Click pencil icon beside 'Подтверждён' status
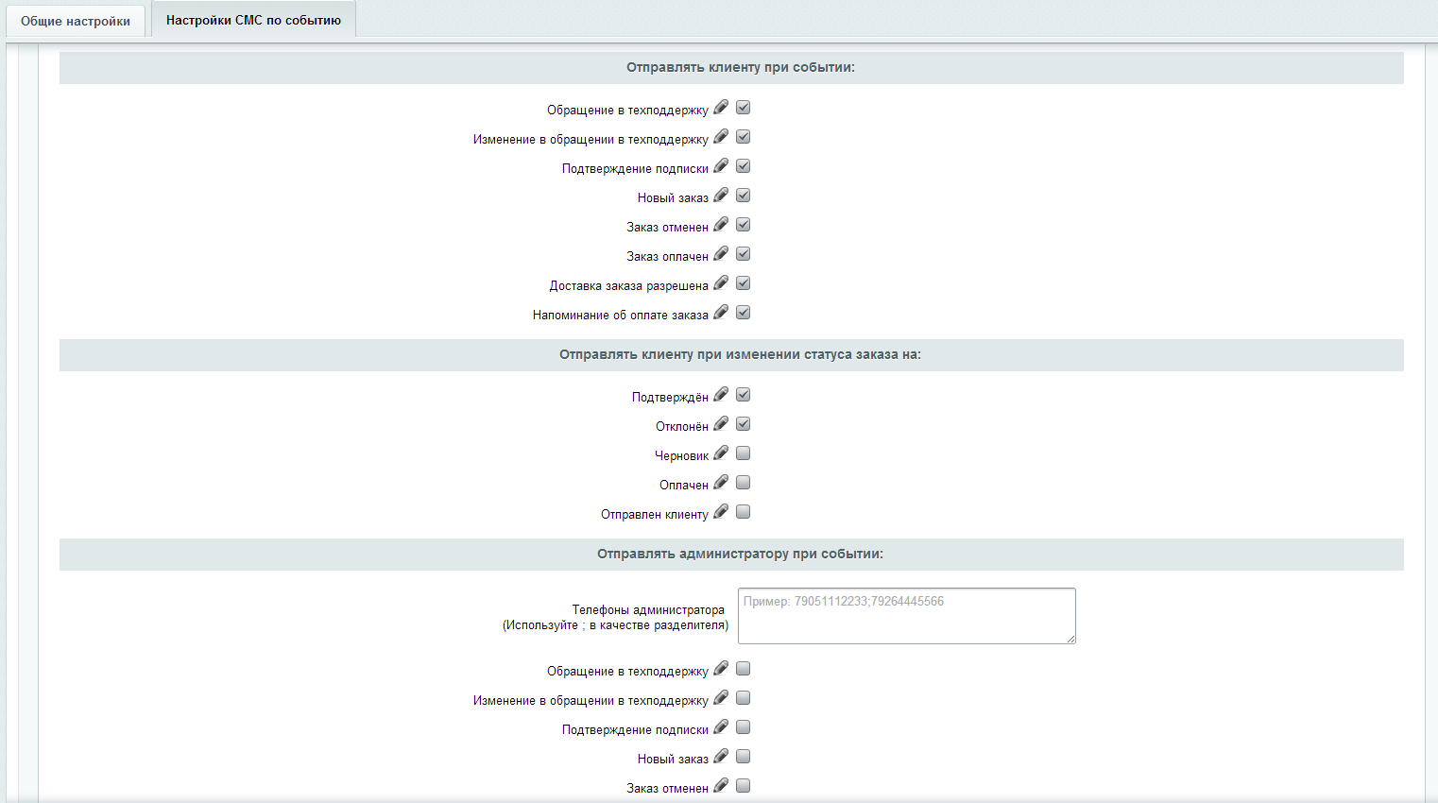 [x=721, y=395]
